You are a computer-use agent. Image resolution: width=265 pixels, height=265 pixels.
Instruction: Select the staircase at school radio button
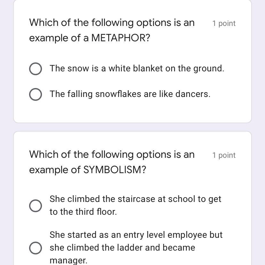coord(36,206)
